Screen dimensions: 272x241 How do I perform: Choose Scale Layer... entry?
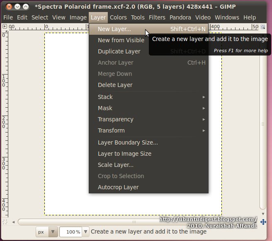(x=148, y=165)
